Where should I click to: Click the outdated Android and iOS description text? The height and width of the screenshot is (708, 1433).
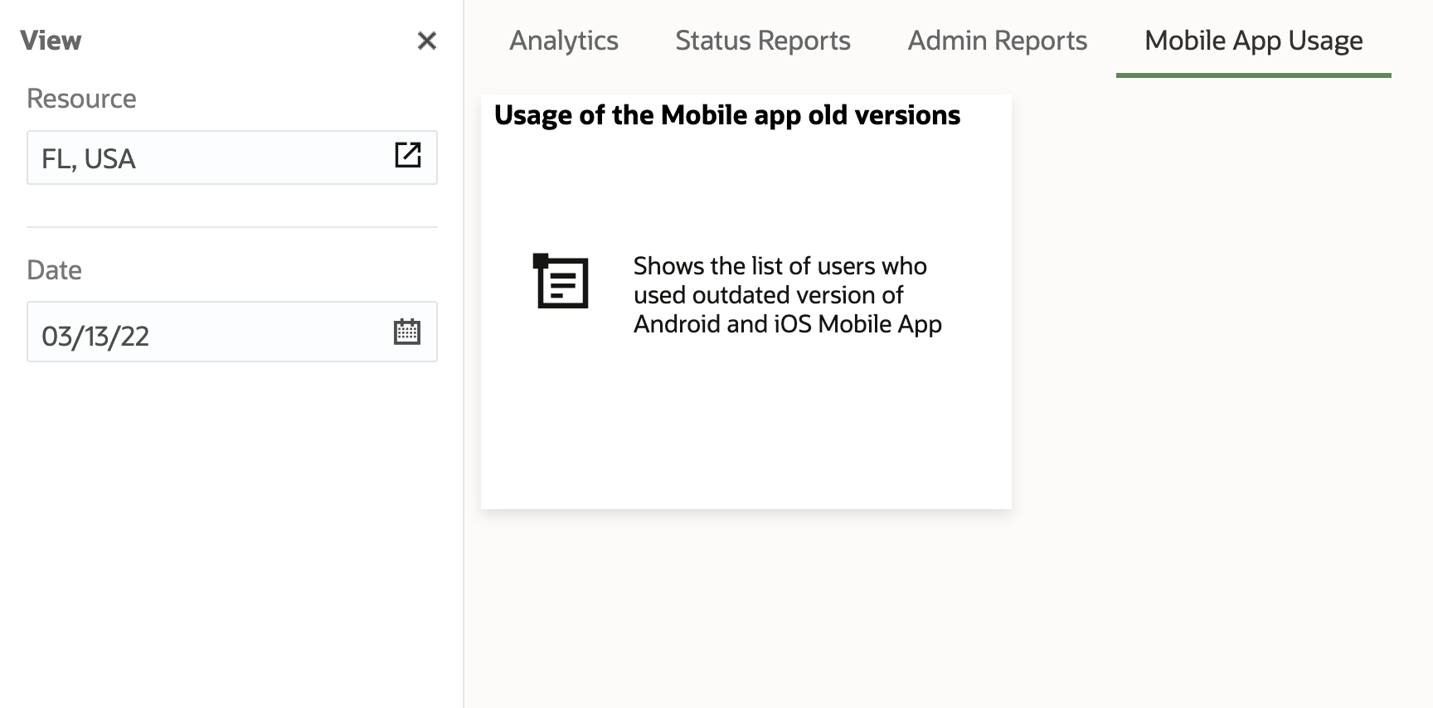(787, 295)
